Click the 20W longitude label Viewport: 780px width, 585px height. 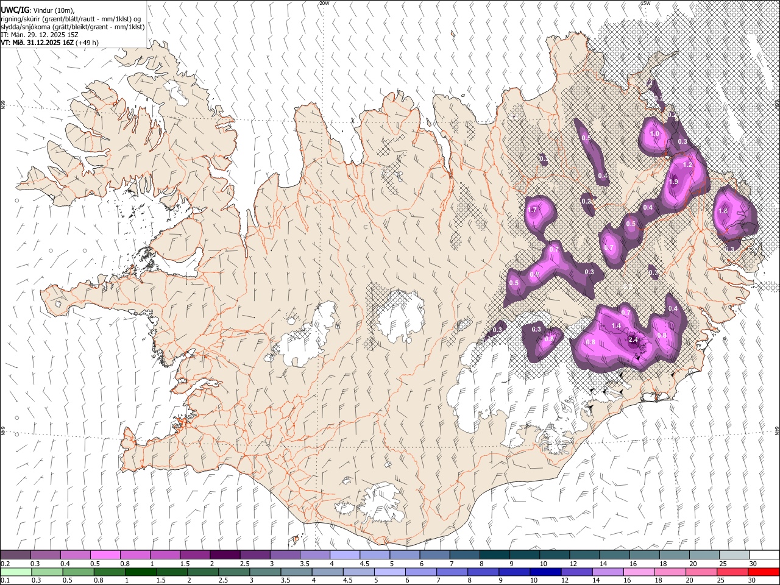point(324,3)
